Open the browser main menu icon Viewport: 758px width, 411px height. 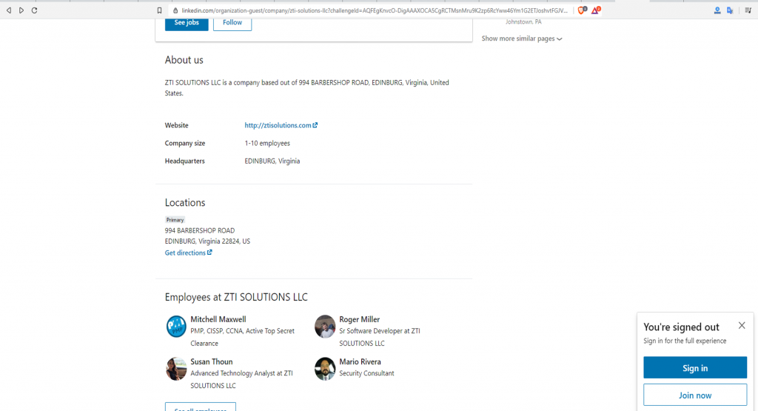[x=748, y=10]
